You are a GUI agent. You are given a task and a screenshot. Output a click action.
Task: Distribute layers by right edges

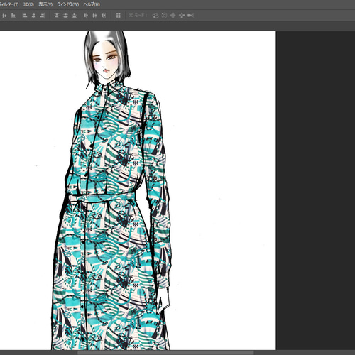104,16
